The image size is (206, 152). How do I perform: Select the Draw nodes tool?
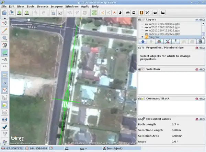[5, 30]
